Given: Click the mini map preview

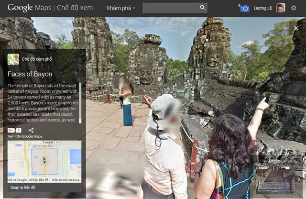Looking at the screenshot, I should [44, 161].
